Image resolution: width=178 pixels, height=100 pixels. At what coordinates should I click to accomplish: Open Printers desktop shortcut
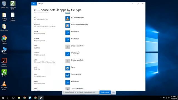tap(4, 50)
